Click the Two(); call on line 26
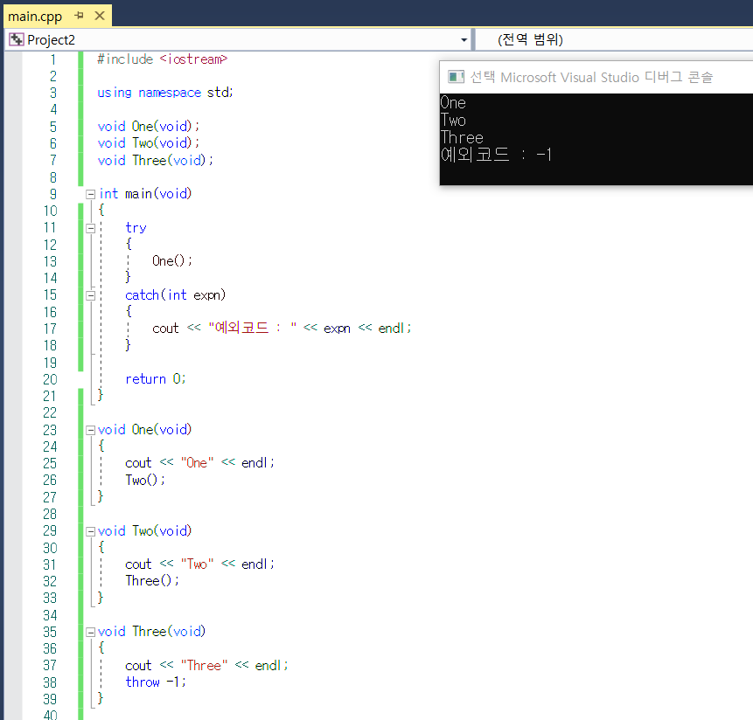Image resolution: width=753 pixels, height=720 pixels. pos(145,481)
